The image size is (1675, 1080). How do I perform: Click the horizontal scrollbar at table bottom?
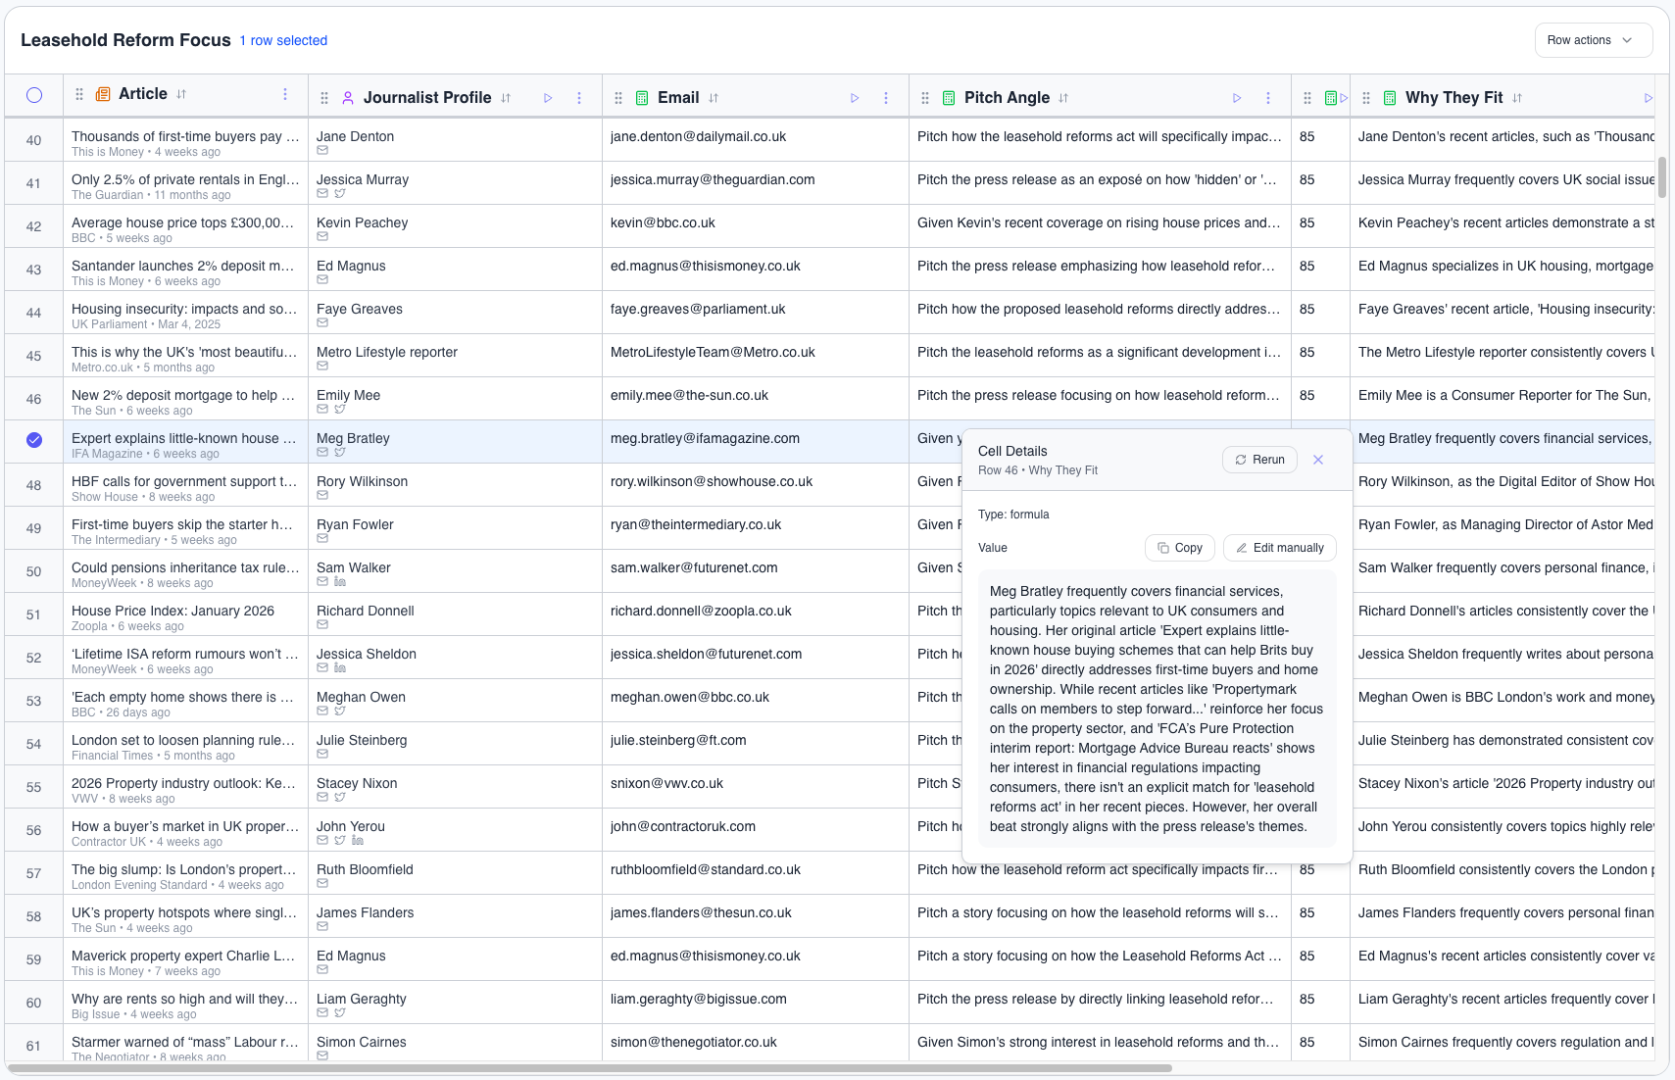(x=588, y=1068)
